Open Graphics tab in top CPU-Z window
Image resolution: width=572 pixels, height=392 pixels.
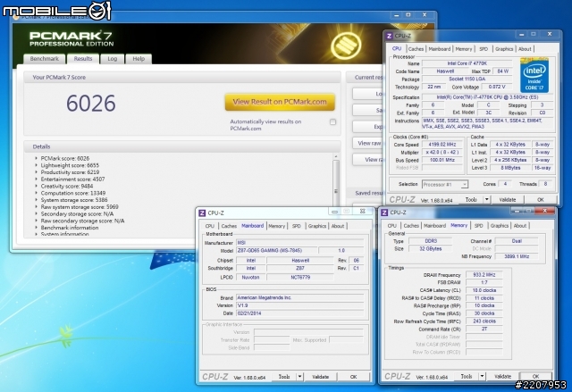point(504,49)
